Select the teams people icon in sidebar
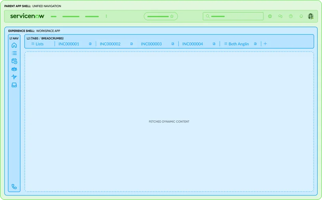This screenshot has width=322, height=200. click(x=14, y=69)
